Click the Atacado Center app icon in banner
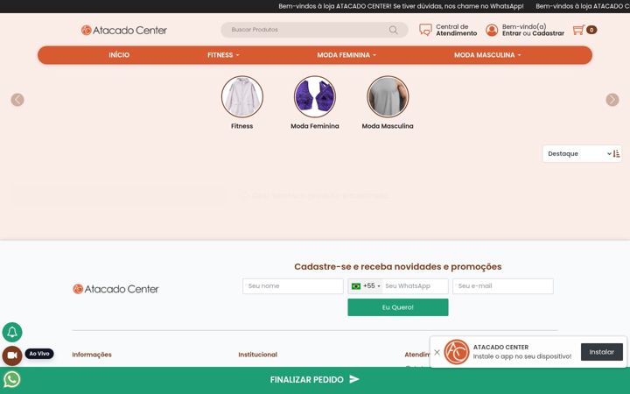The image size is (630, 394). 457,352
